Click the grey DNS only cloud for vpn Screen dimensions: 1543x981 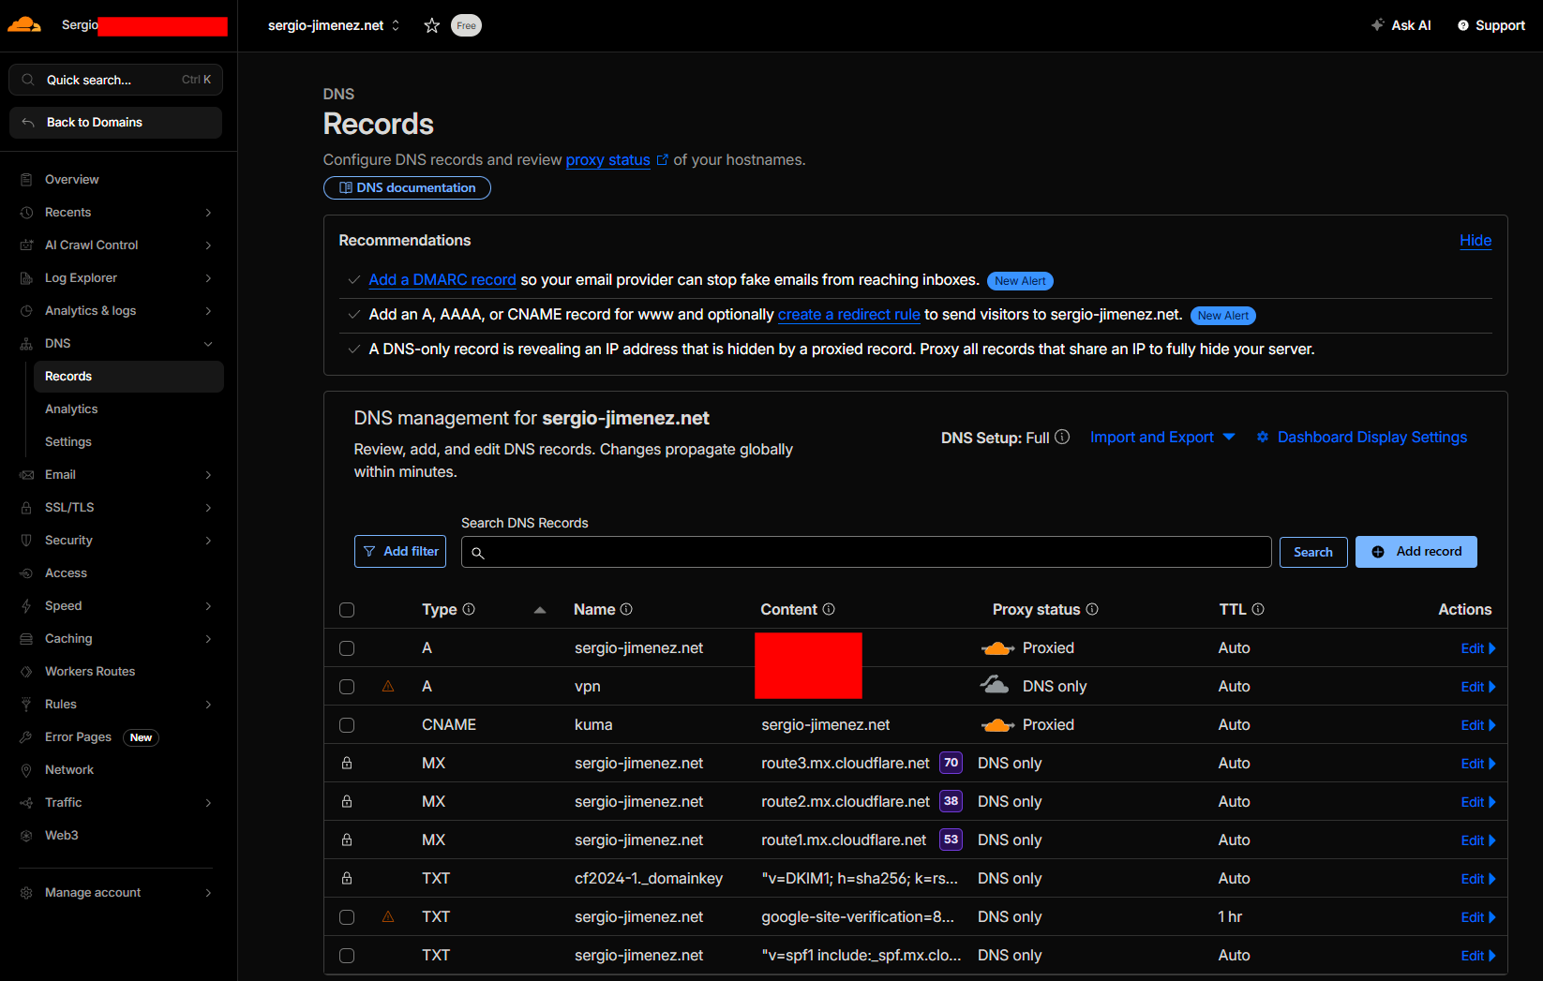click(995, 685)
